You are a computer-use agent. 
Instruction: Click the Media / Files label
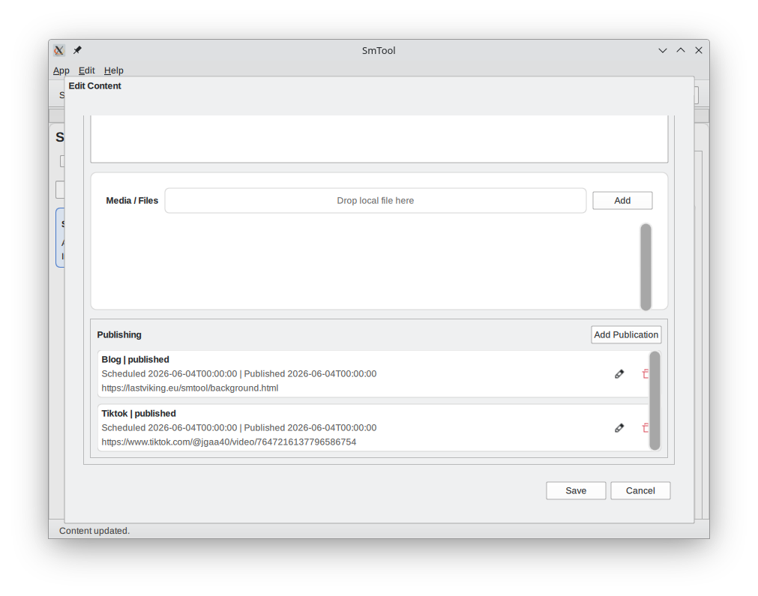[132, 201]
